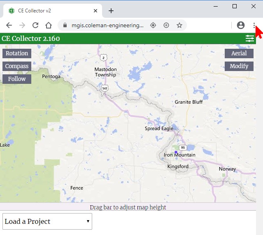
Task: Open Chrome three-dot menu
Action: (254, 25)
